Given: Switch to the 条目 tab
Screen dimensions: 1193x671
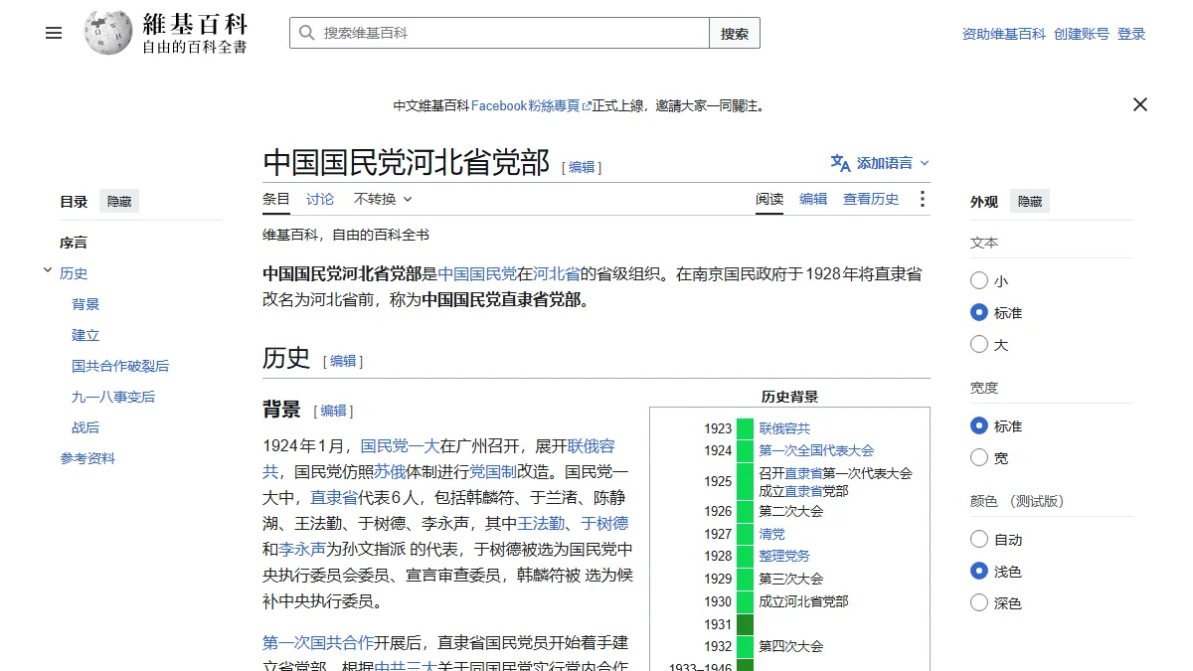Looking at the screenshot, I should click(276, 199).
